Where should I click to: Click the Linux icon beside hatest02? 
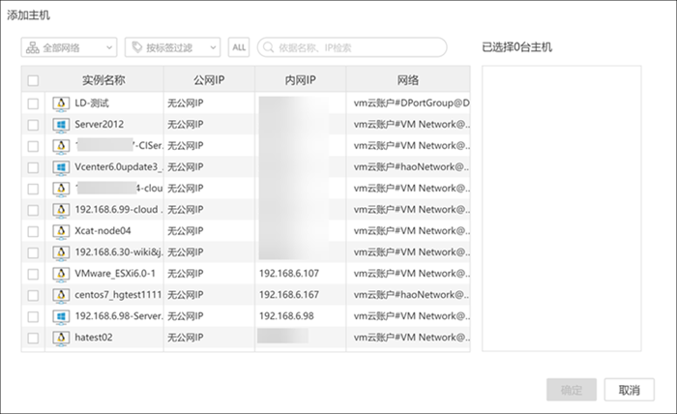60,339
